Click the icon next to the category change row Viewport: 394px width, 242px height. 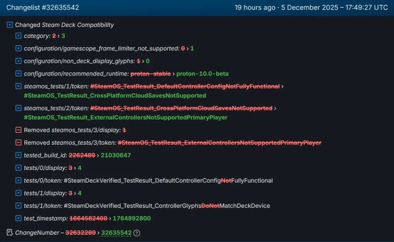[18, 35]
